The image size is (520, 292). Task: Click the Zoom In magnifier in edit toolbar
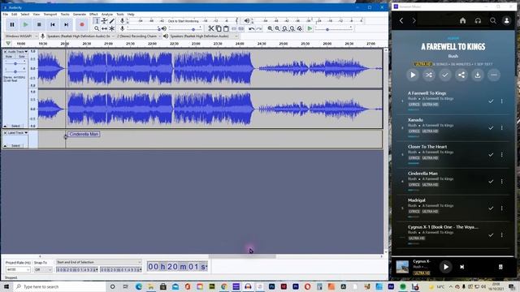click(271, 28)
